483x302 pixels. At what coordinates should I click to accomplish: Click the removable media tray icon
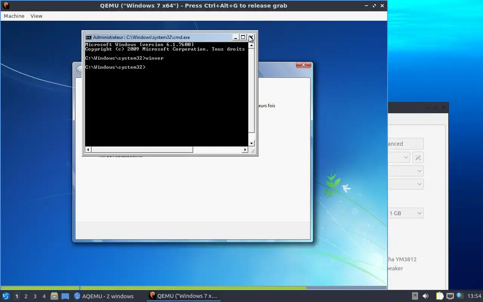tap(415, 296)
